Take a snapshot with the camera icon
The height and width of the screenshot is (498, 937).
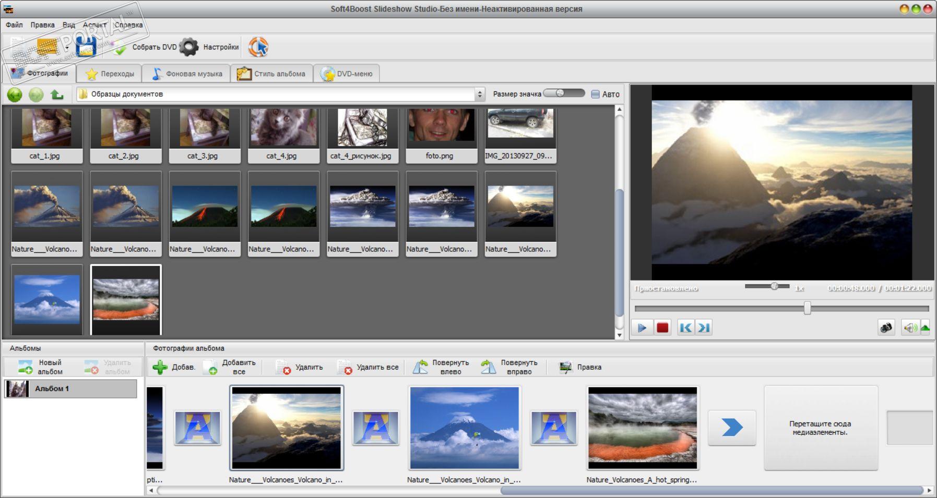pos(886,327)
